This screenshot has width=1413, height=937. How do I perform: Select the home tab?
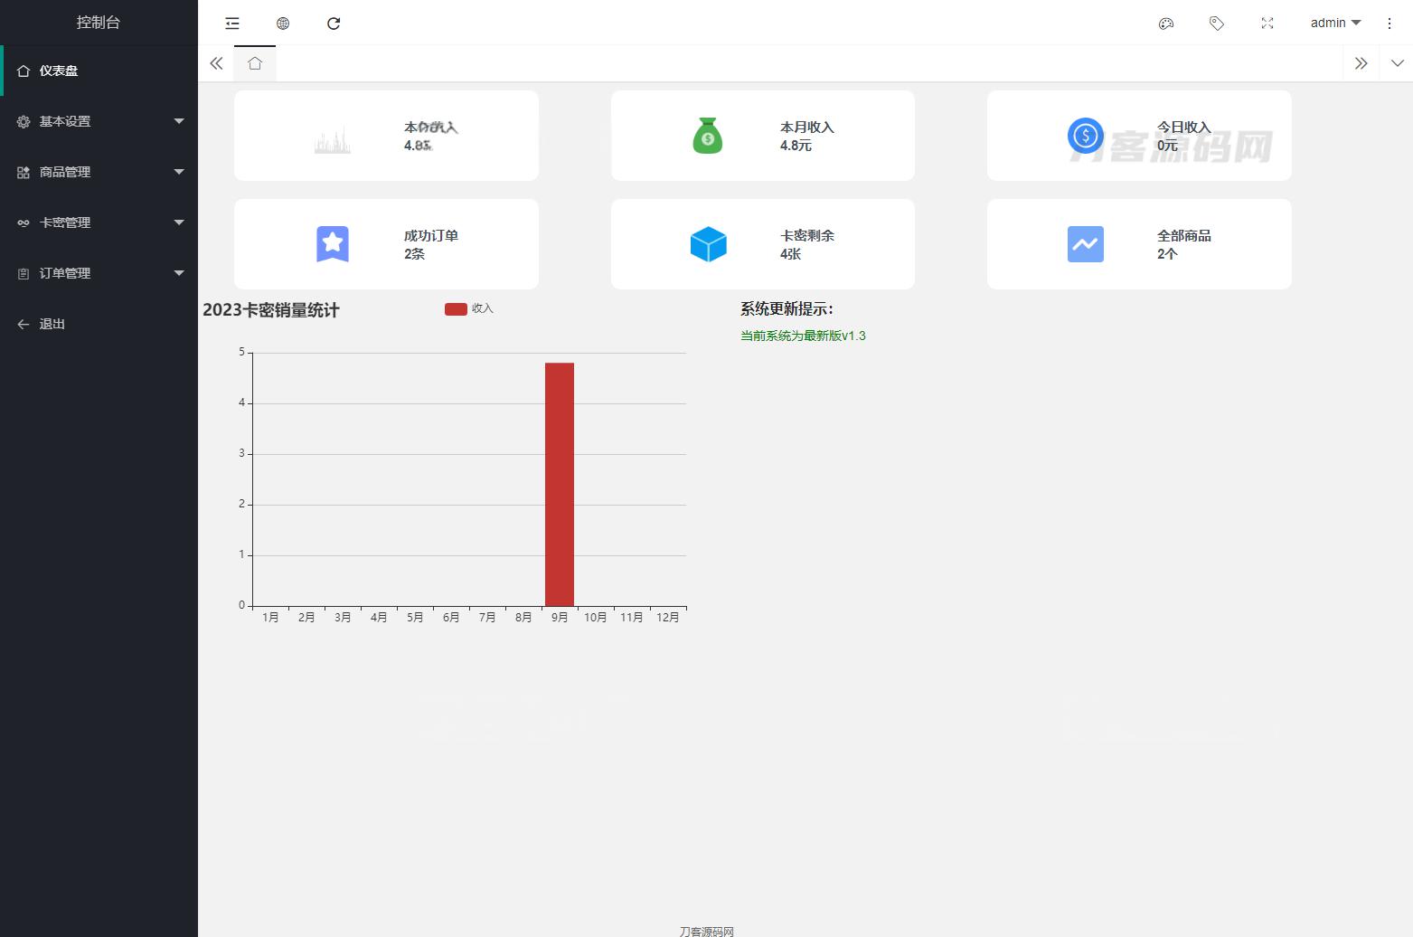click(x=255, y=63)
